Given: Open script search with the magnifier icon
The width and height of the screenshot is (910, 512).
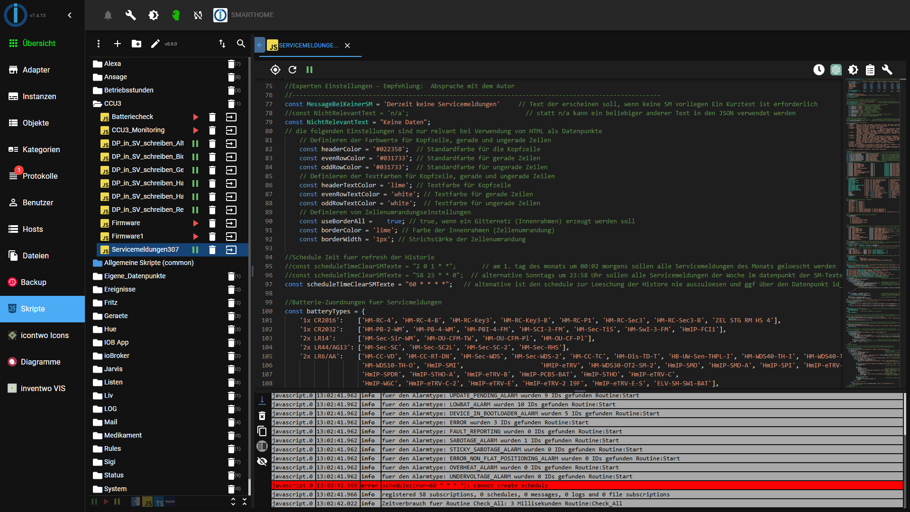Looking at the screenshot, I should tap(241, 44).
